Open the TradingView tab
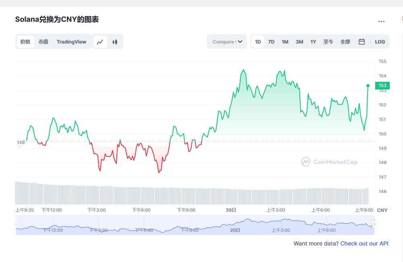The height and width of the screenshot is (262, 403). pos(71,42)
